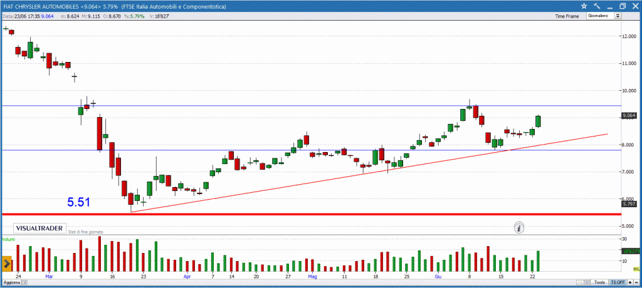Click the Dati di fine giornata text

[x=85, y=232]
